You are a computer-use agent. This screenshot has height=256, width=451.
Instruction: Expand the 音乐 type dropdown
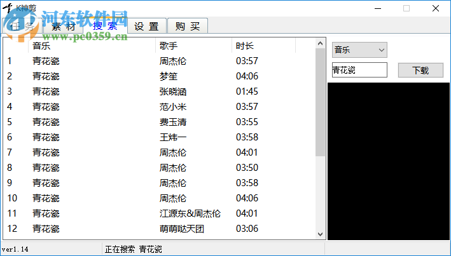pos(359,50)
